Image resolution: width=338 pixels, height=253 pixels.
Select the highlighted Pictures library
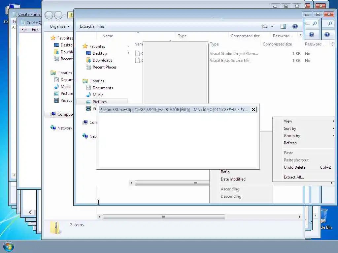102,101
